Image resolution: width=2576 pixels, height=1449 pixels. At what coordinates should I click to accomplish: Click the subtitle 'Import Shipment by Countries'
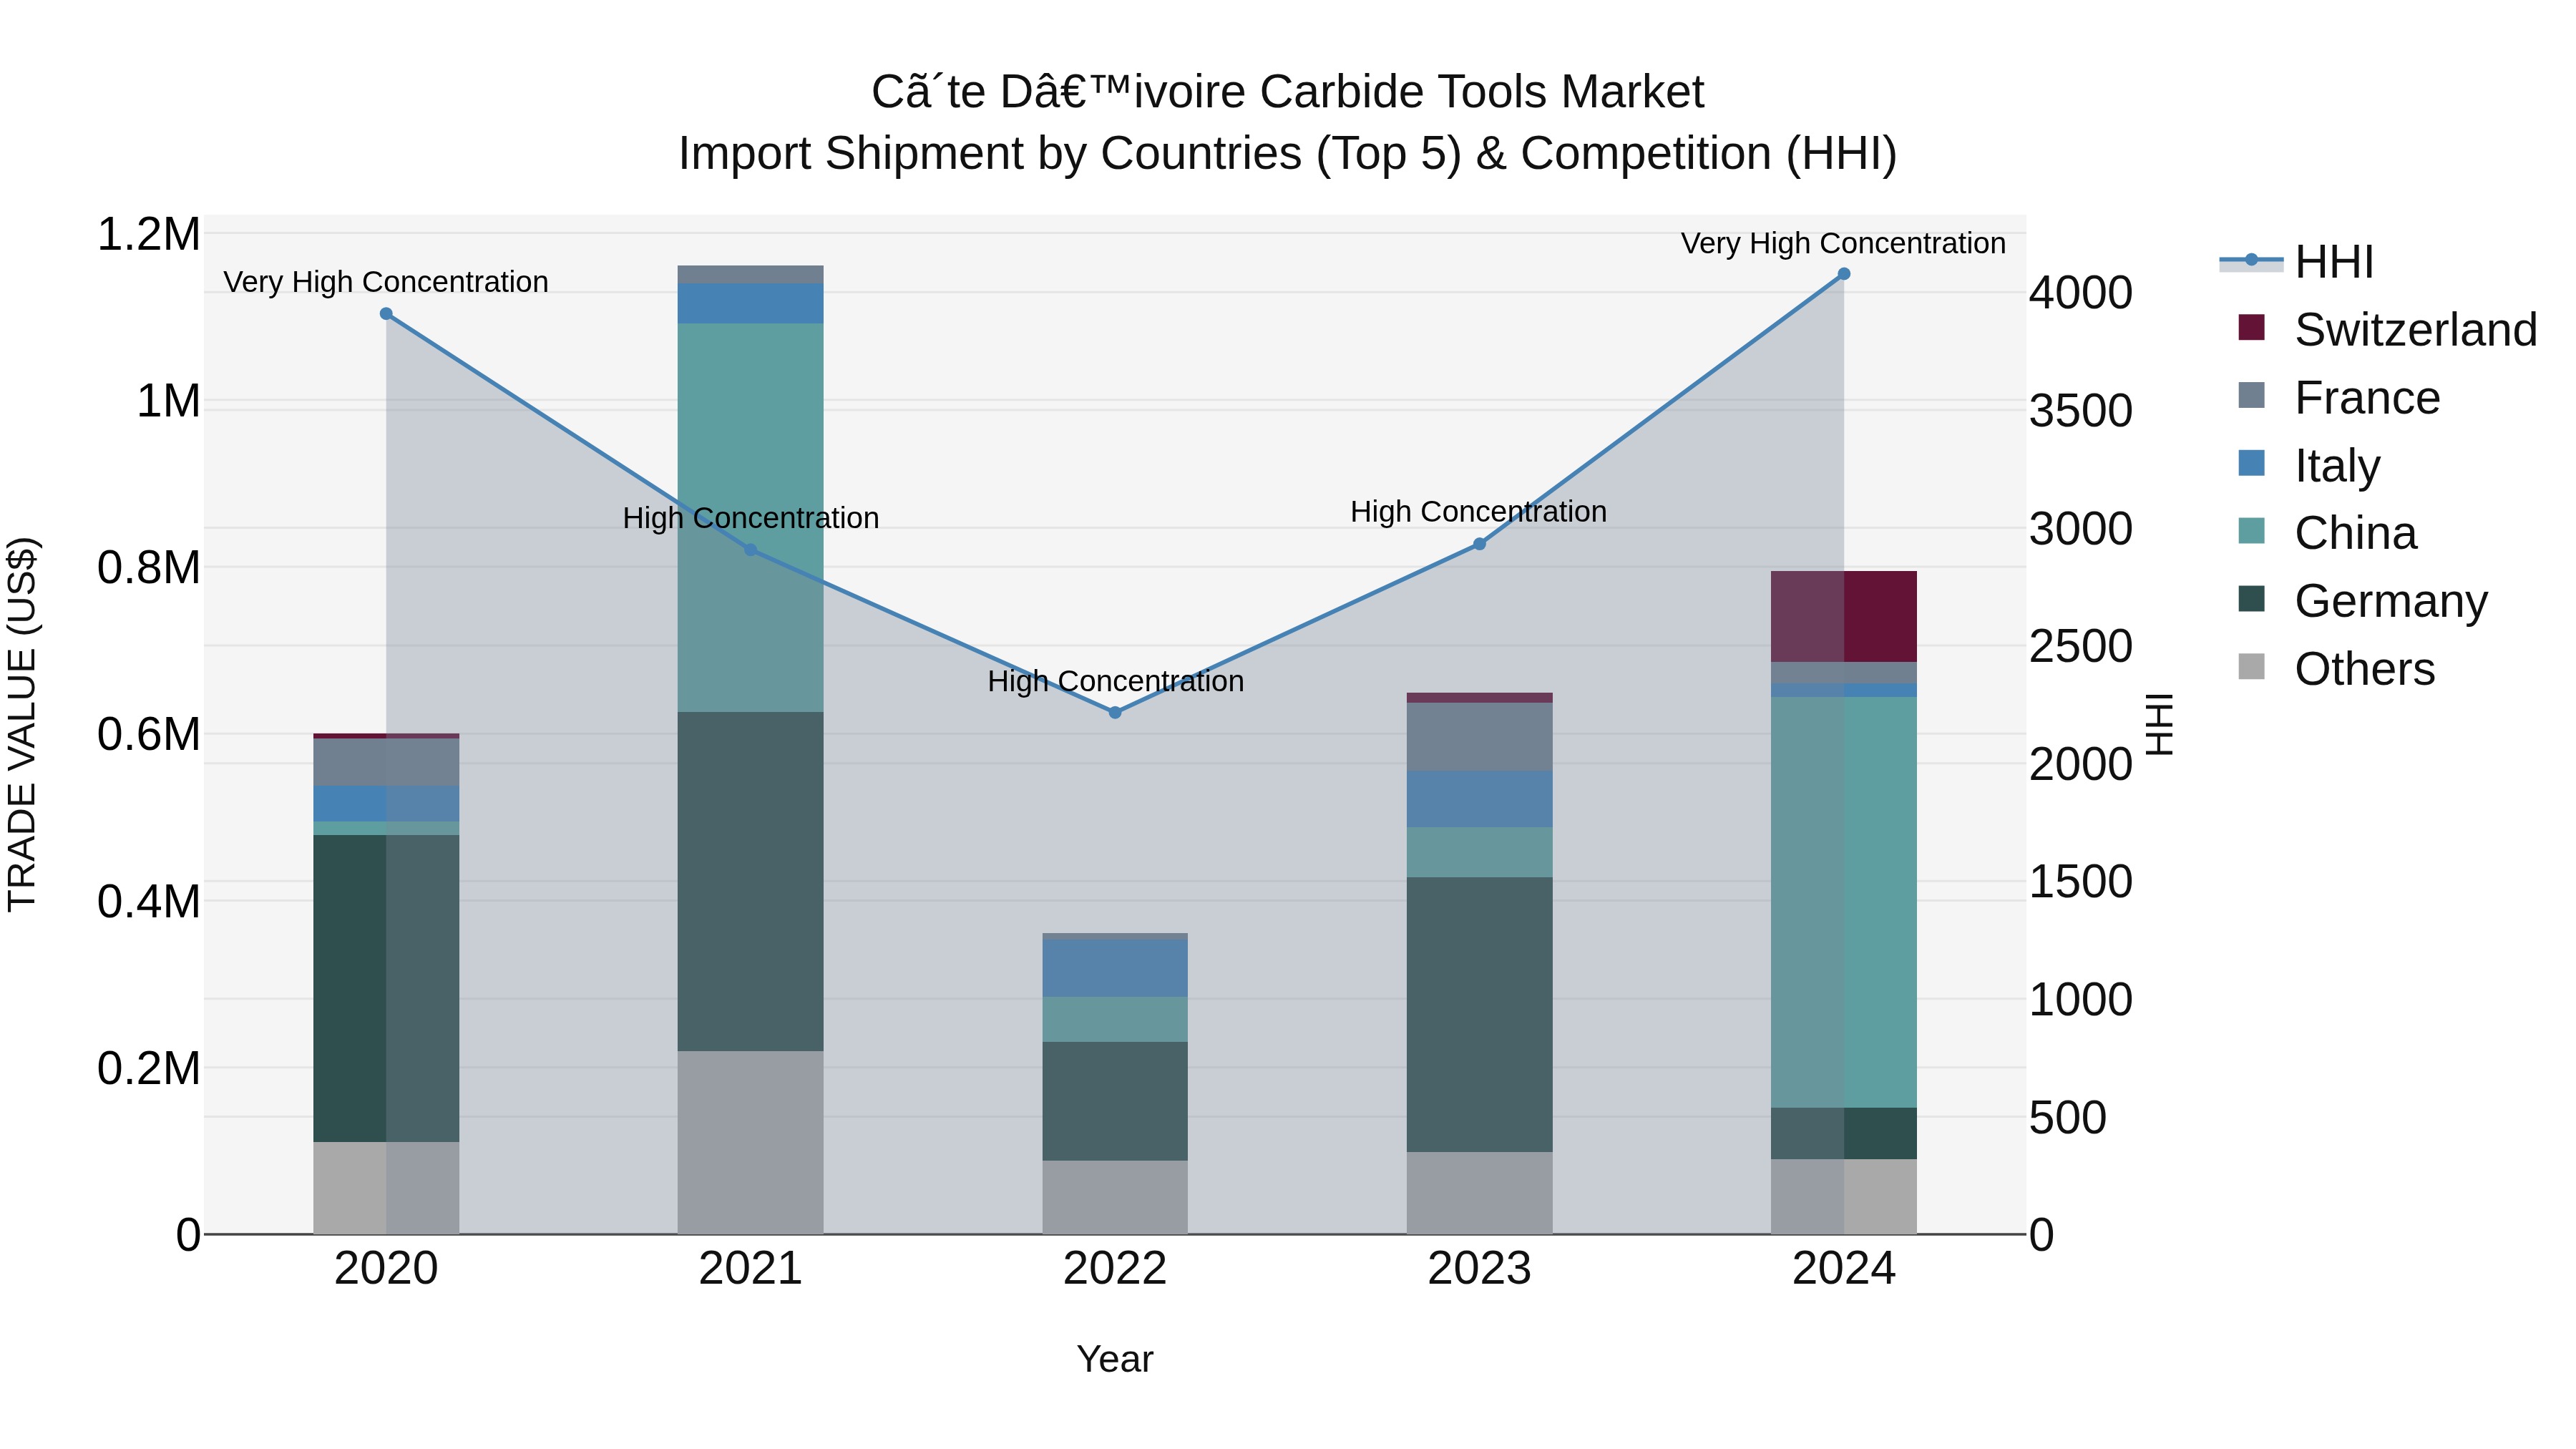pyautogui.click(x=990, y=154)
